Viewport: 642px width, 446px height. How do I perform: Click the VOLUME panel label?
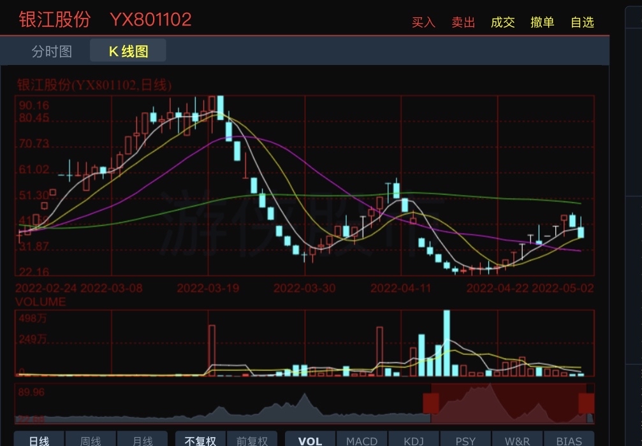point(41,302)
